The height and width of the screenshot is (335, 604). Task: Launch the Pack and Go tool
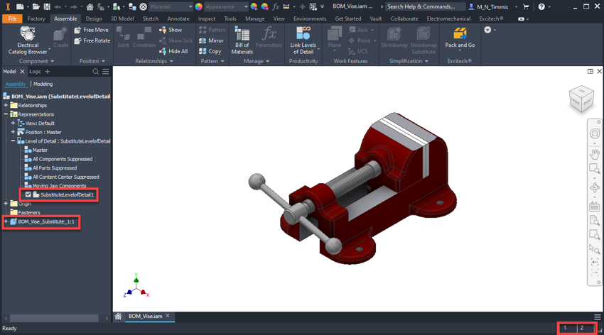pyautogui.click(x=460, y=38)
